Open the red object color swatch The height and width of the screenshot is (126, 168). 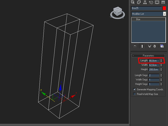164,8
